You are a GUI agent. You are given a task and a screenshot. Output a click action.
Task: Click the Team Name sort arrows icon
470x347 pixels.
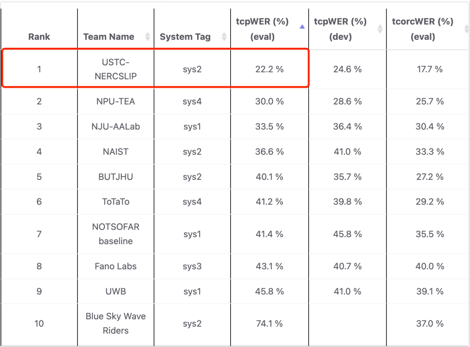[x=148, y=37]
